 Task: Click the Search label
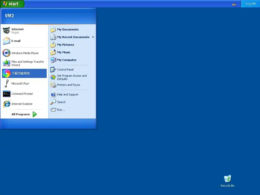point(61,102)
